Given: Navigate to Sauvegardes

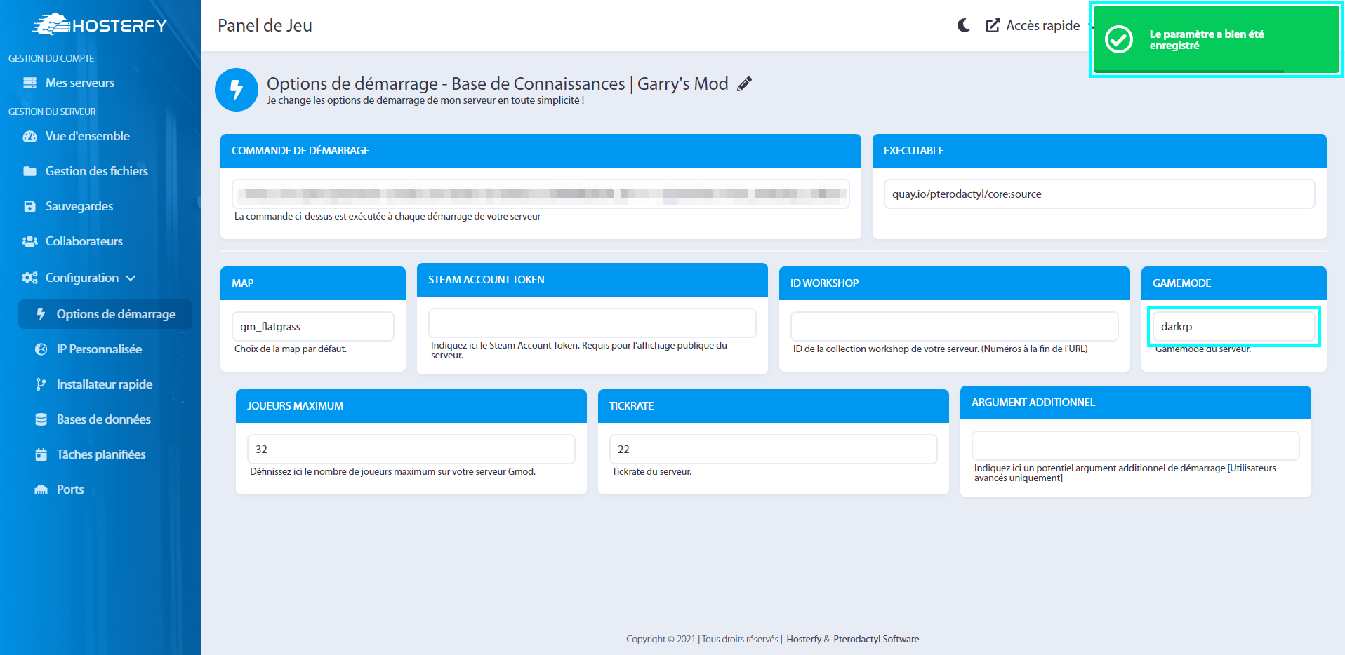Looking at the screenshot, I should (79, 206).
